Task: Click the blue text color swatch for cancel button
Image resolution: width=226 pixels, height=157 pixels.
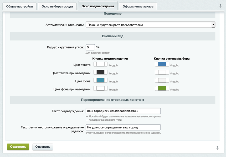Action: [x=162, y=64]
